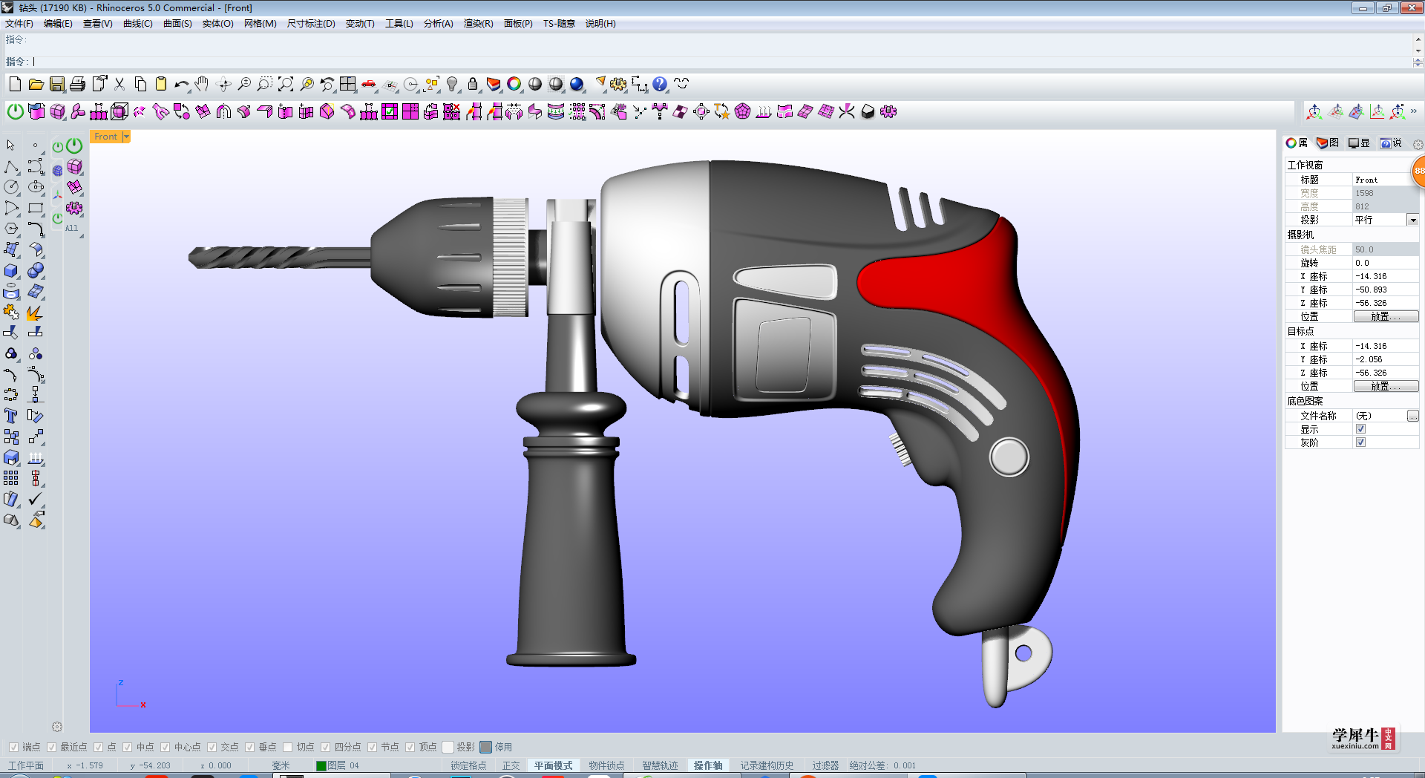The height and width of the screenshot is (778, 1425).
Task: Toggle 物件锁点 in the status bar
Action: (x=606, y=765)
